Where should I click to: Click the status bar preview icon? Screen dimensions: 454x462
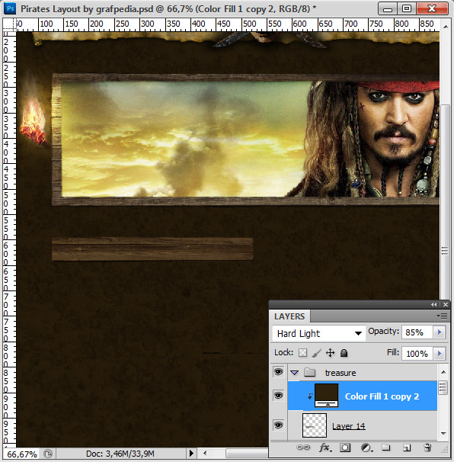point(48,454)
